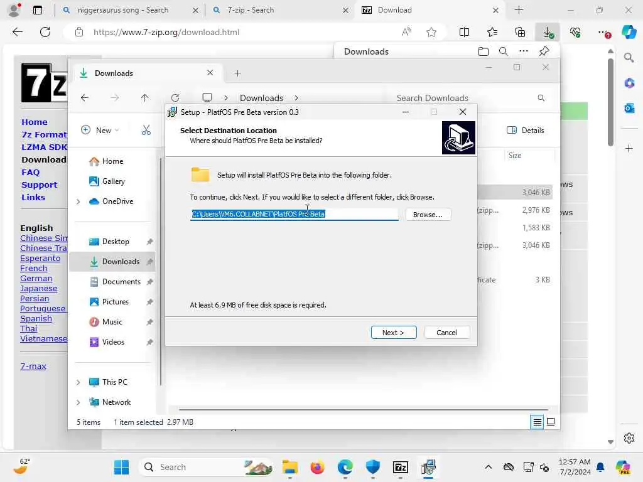Image resolution: width=643 pixels, height=482 pixels.
Task: Toggle the Details pane in File Explorer
Action: point(526,131)
